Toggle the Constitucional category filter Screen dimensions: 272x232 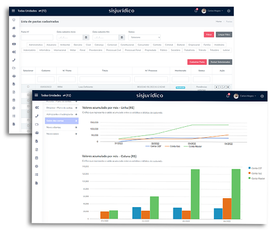tap(127, 45)
